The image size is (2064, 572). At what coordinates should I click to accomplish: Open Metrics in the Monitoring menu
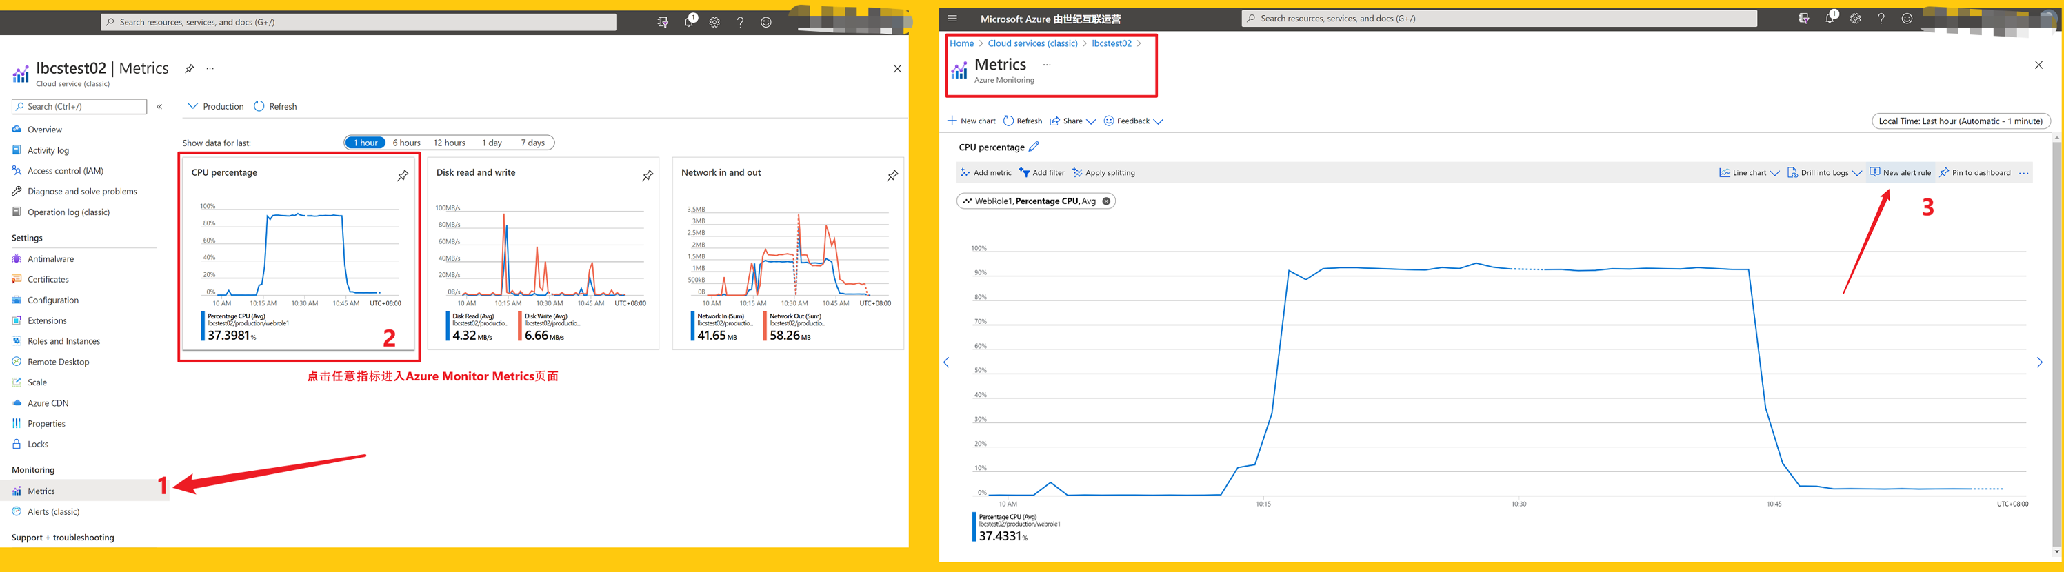point(41,491)
